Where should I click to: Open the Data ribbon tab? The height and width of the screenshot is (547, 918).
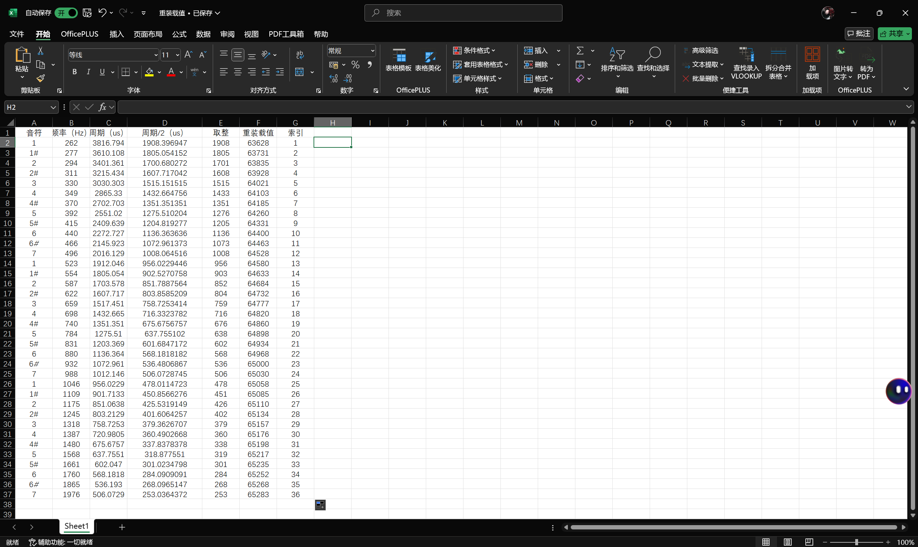click(203, 34)
